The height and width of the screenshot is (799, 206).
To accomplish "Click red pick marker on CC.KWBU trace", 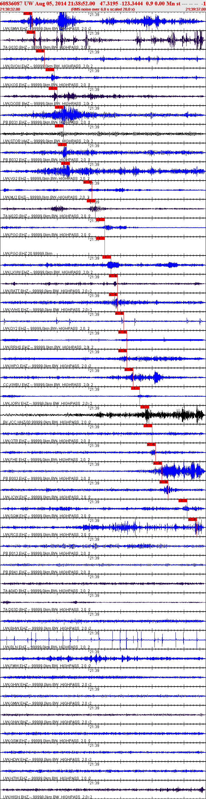I will (129, 370).
